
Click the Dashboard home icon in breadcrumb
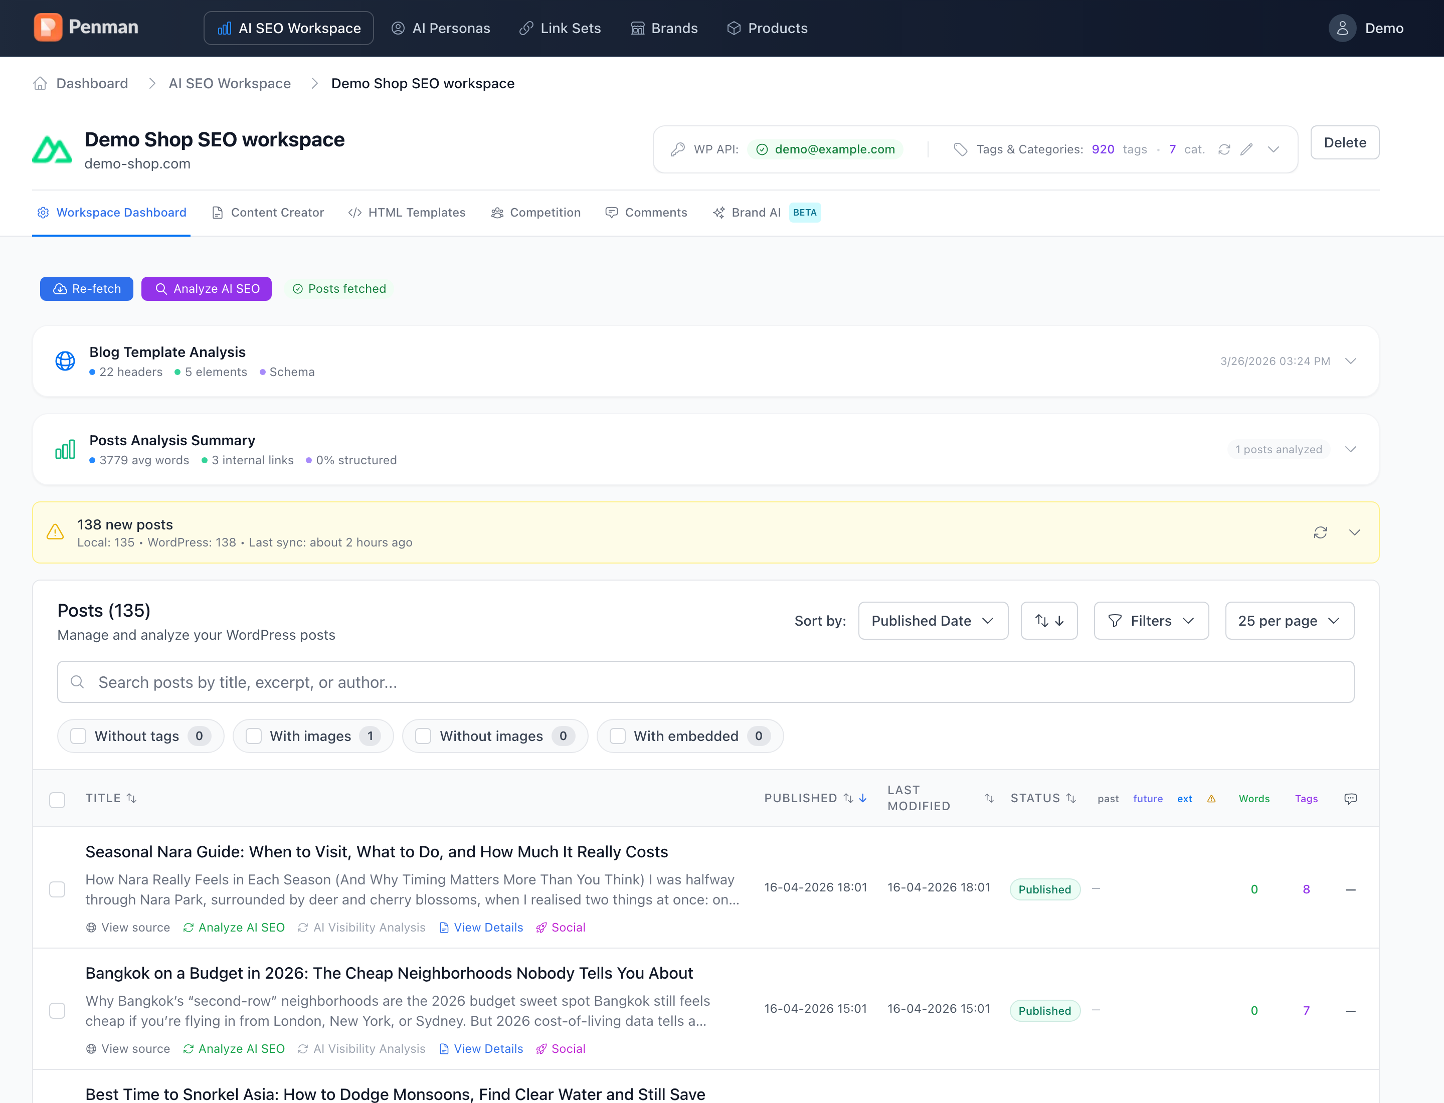[40, 83]
